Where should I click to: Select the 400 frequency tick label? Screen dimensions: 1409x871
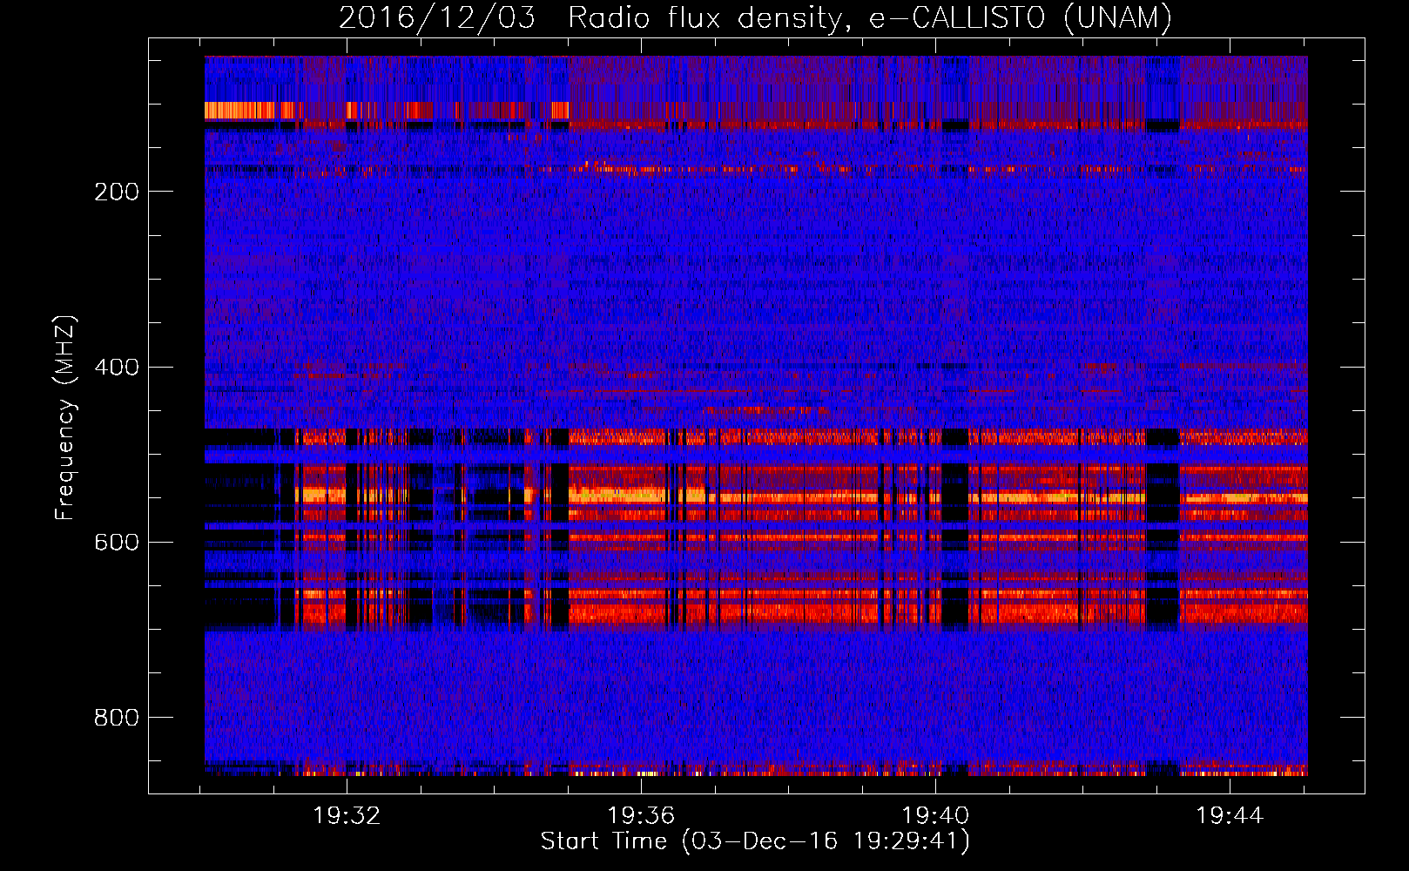click(x=117, y=367)
